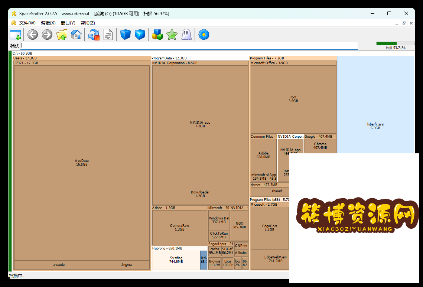Go back with the left arrow icon

(x=33, y=35)
